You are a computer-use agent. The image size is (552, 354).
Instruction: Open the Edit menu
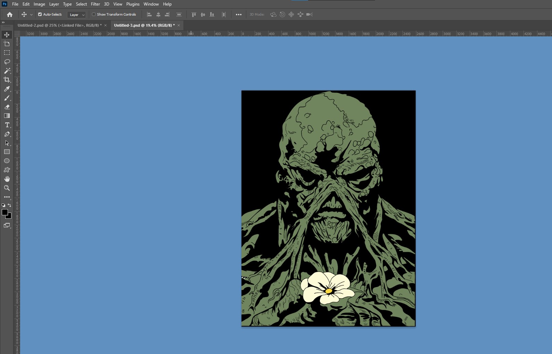tap(26, 4)
